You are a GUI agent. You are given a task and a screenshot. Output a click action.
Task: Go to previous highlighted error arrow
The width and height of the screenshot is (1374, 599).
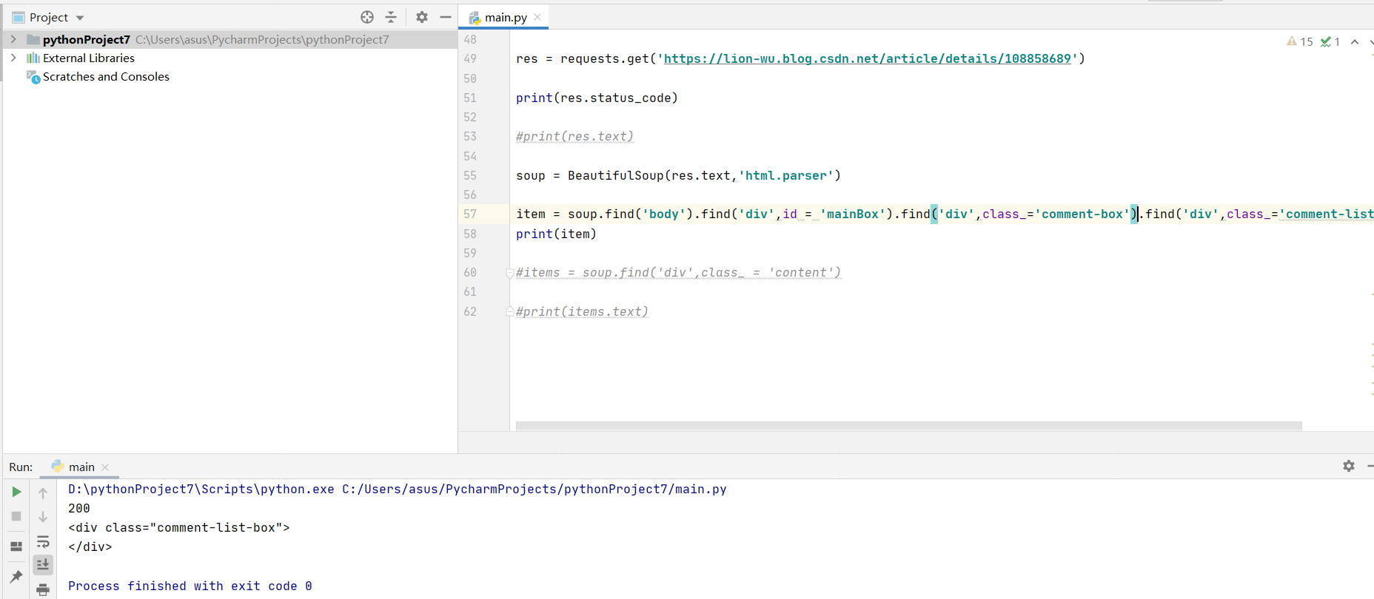(1355, 41)
